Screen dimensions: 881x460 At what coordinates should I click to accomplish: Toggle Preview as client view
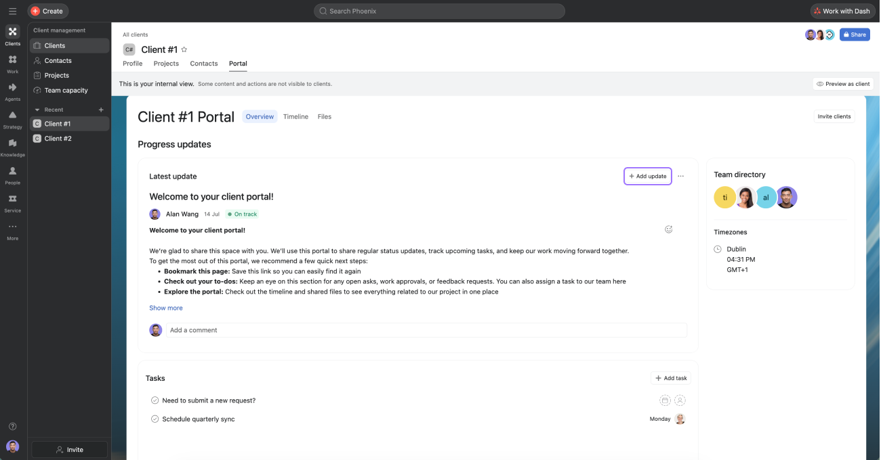[843, 84]
